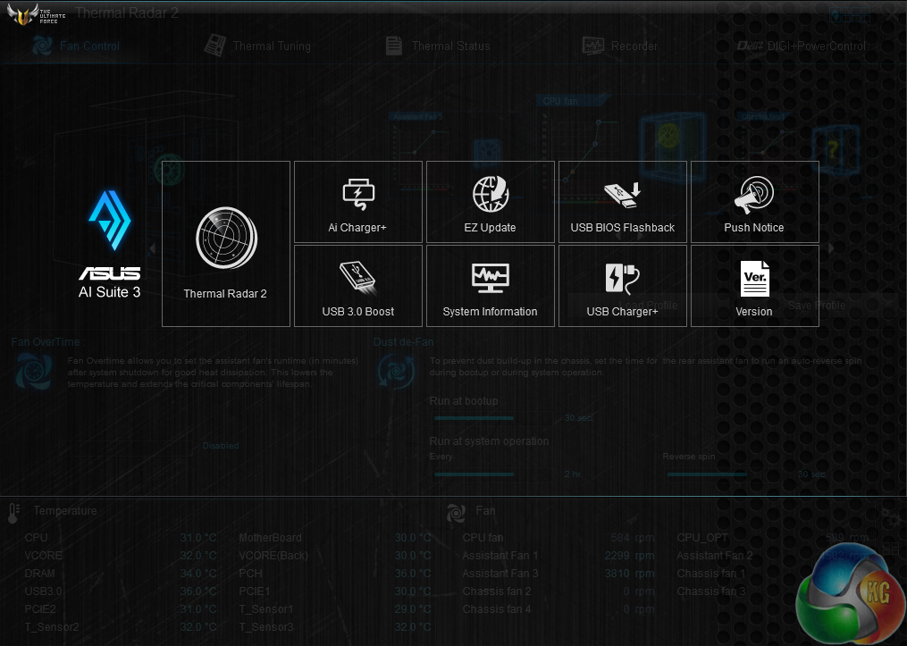Click the CPU temperature reading
Screen dimensions: 907x646
pyautogui.click(x=198, y=537)
